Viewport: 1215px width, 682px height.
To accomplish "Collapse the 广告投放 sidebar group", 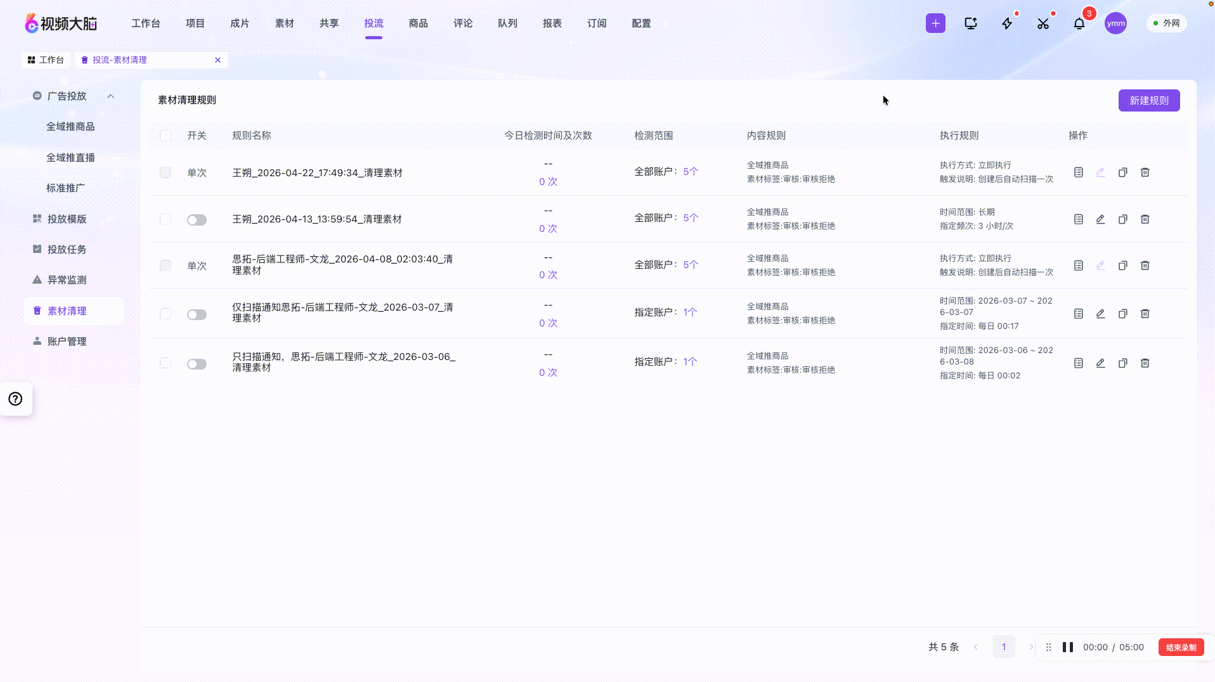I will [x=110, y=96].
